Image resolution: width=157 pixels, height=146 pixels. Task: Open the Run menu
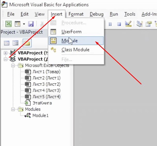(114, 14)
